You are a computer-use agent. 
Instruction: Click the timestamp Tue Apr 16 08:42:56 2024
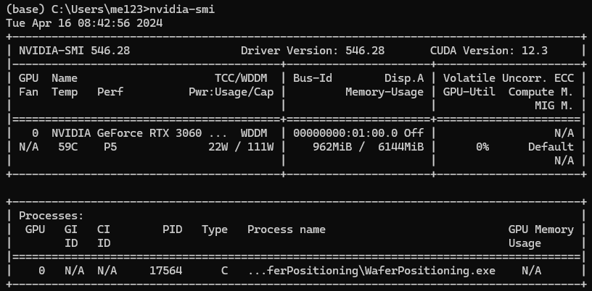85,23
